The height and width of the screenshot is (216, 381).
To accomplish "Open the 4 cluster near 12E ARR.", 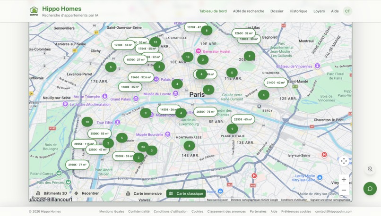I will [264, 95].
